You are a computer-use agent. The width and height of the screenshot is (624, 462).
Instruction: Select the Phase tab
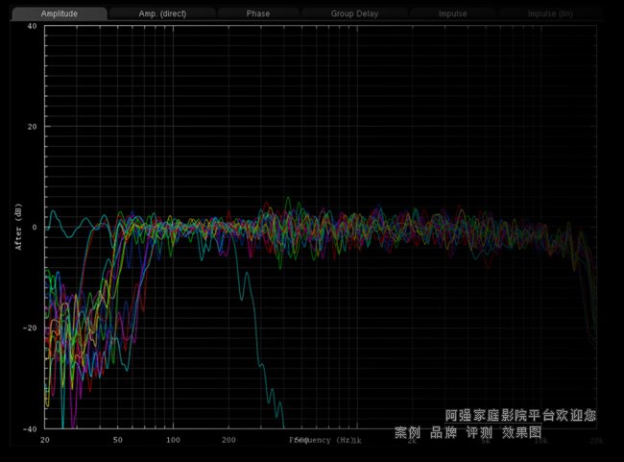[257, 14]
